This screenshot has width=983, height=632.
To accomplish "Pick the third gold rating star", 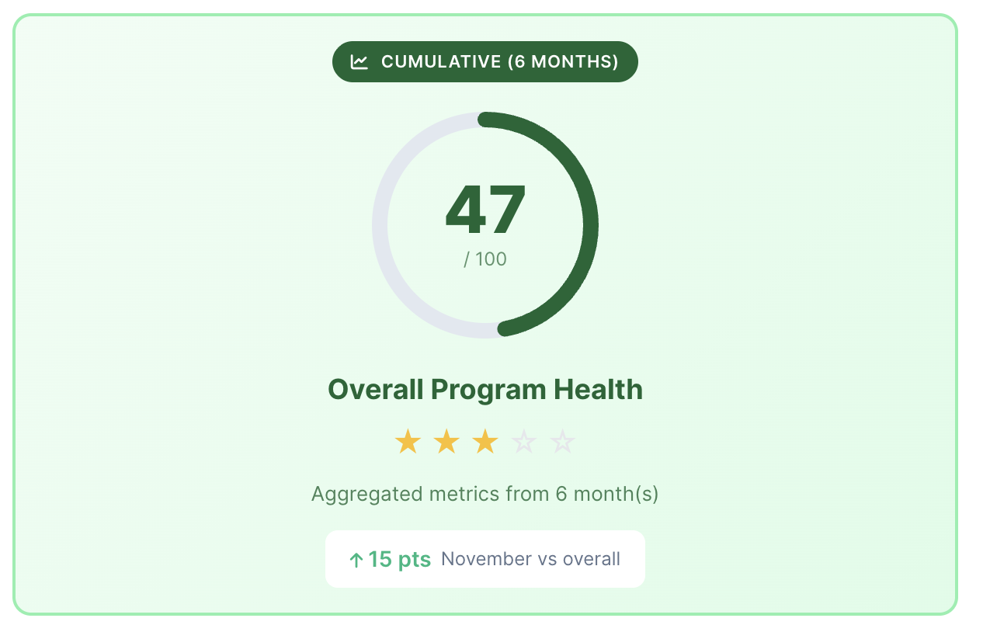I will pos(485,442).
